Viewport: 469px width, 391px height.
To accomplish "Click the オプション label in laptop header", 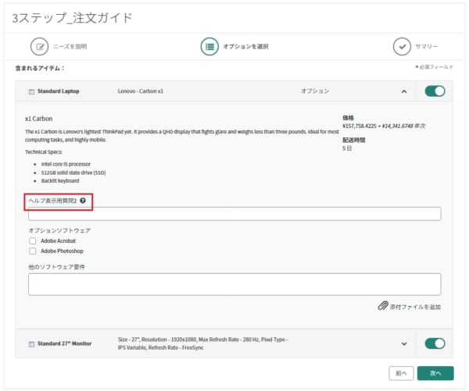I will point(315,91).
